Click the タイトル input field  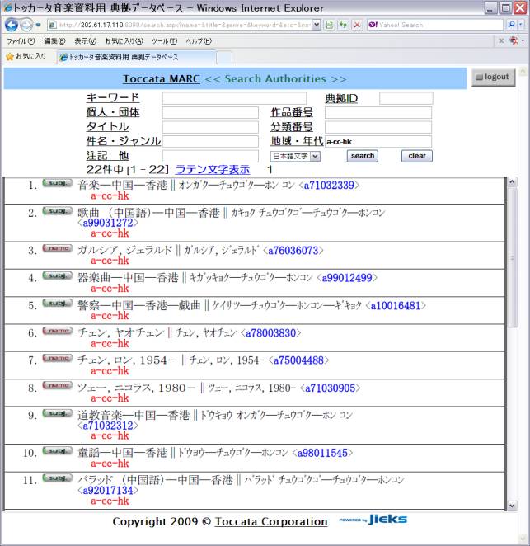[x=210, y=127]
